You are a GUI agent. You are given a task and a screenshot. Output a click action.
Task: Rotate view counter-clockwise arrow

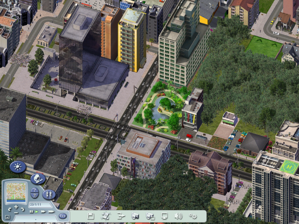point(10,209)
